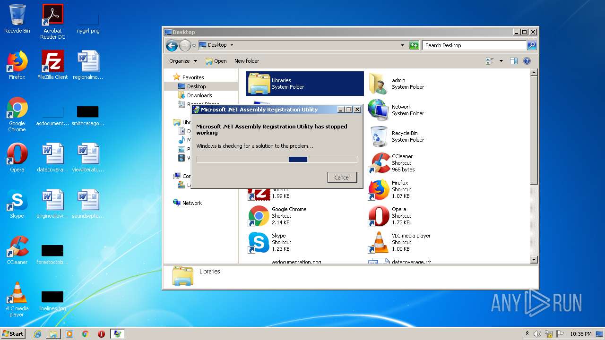The height and width of the screenshot is (340, 605).
Task: Click progress bar in error dialog
Action: click(277, 159)
